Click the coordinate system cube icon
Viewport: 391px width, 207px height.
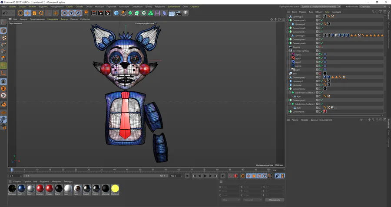pyautogui.click(x=85, y=13)
